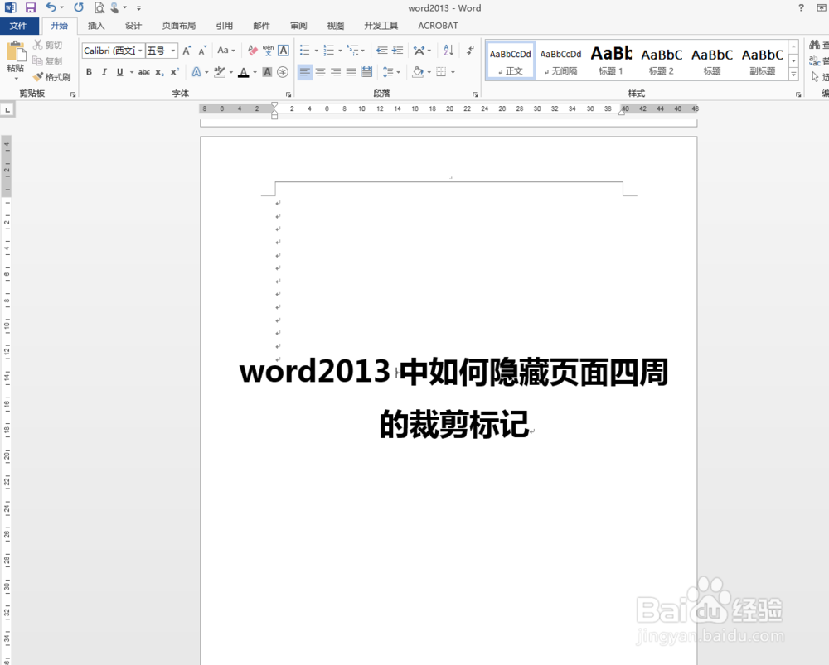Increase paragraph indent
Image resolution: width=829 pixels, height=665 pixels.
pyautogui.click(x=398, y=51)
